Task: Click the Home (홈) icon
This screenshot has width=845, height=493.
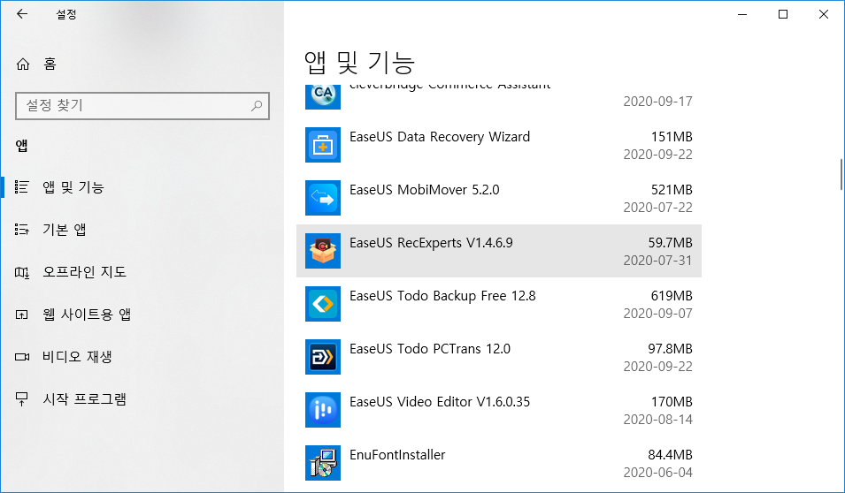Action: tap(23, 64)
